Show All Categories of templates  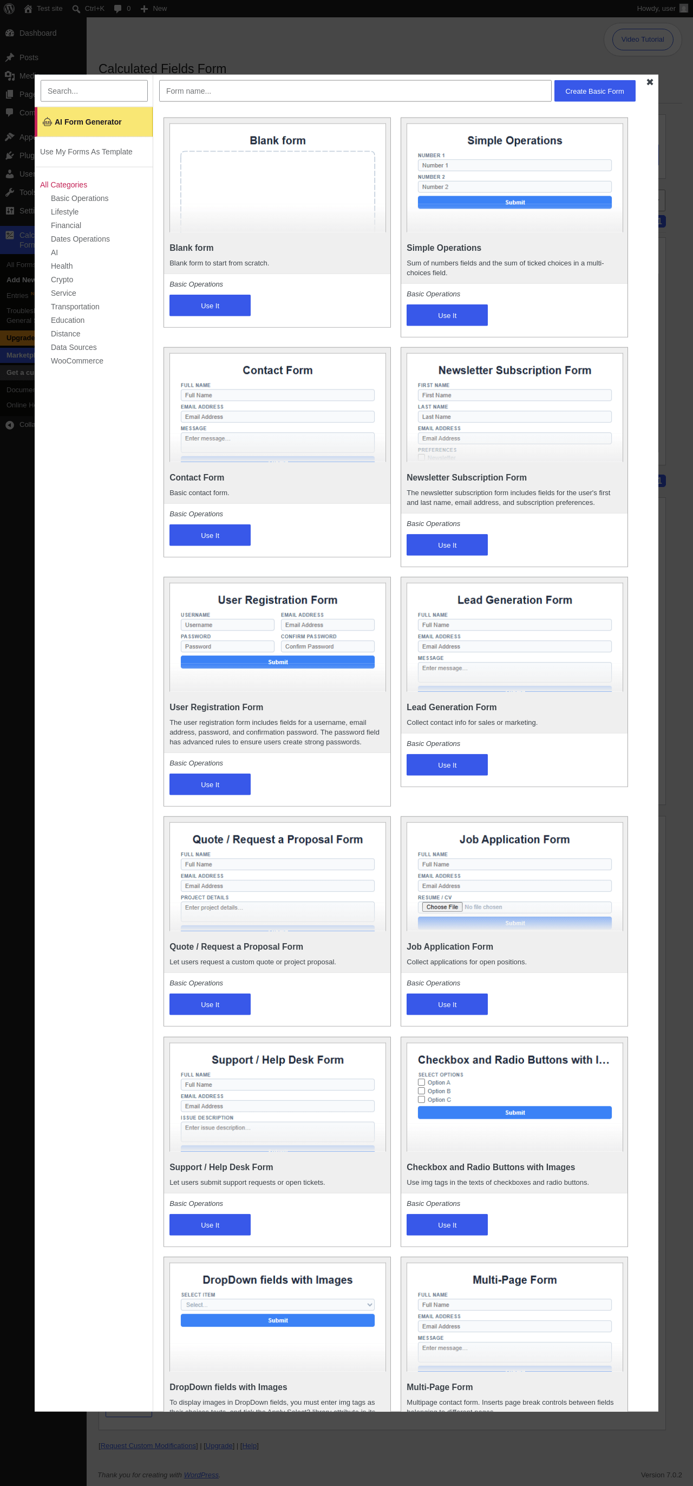point(63,185)
